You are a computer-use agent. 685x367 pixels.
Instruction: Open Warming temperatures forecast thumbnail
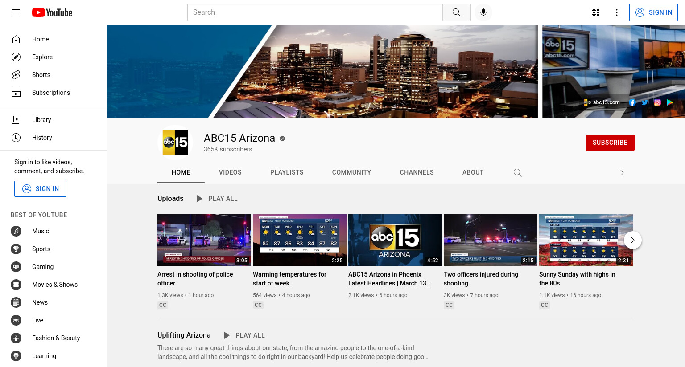(x=300, y=240)
